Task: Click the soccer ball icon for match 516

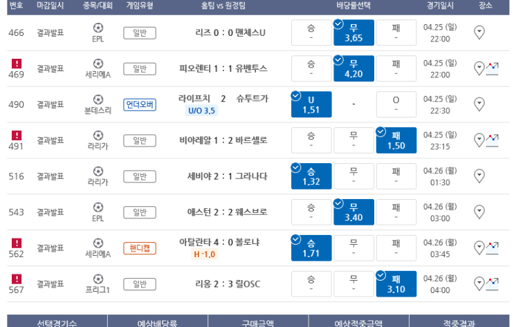Action: click(98, 171)
